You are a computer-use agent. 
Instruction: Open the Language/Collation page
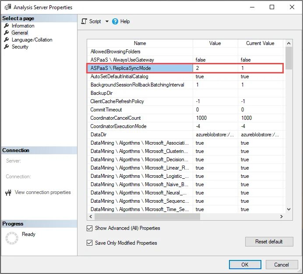pyautogui.click(x=32, y=40)
